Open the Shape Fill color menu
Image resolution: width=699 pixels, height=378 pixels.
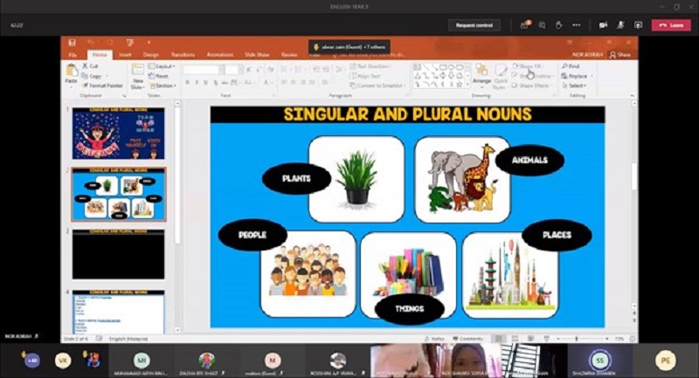tap(529, 65)
